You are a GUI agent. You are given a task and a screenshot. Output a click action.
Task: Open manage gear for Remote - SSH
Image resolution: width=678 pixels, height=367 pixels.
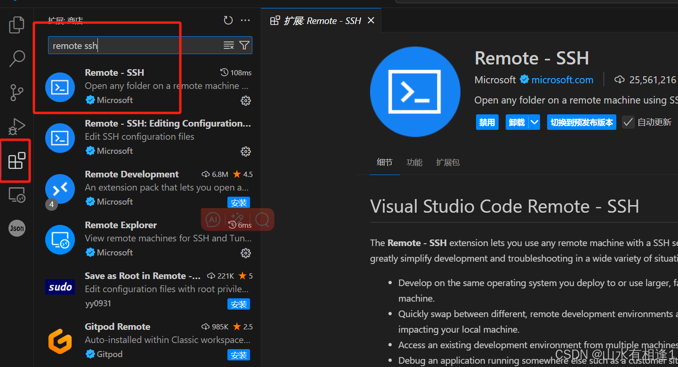pyautogui.click(x=245, y=101)
